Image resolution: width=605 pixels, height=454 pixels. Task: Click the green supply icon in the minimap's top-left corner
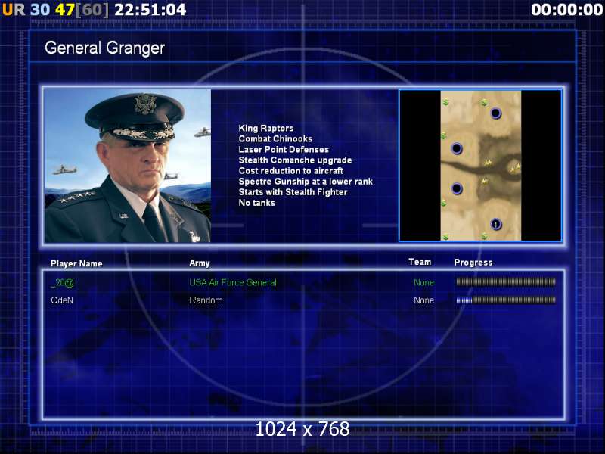[x=446, y=102]
